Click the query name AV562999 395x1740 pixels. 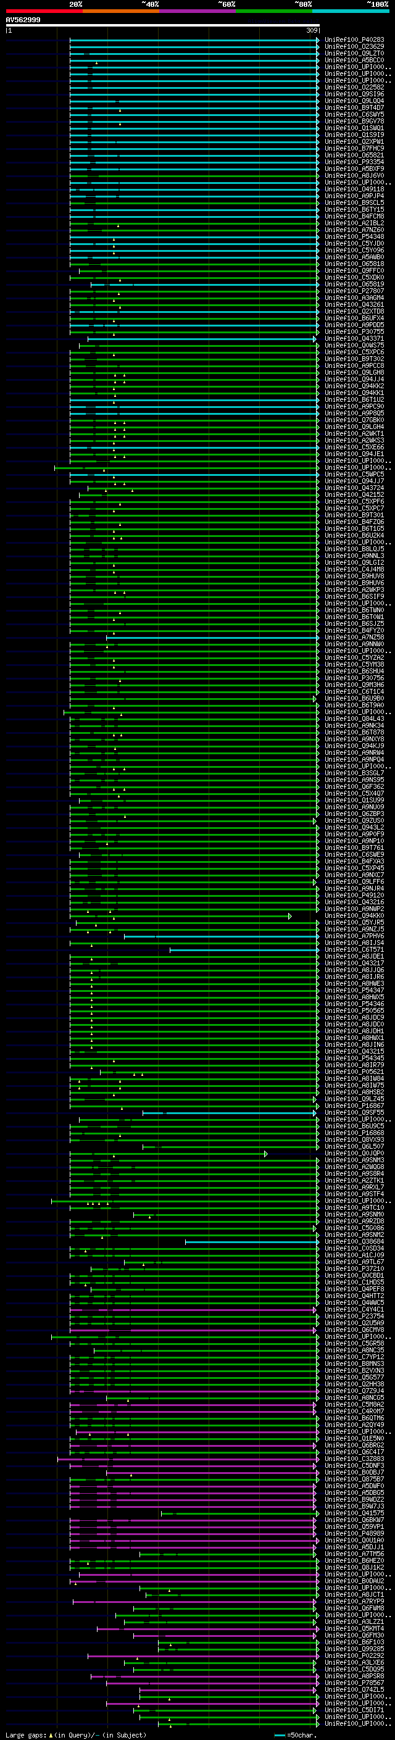pyautogui.click(x=23, y=20)
